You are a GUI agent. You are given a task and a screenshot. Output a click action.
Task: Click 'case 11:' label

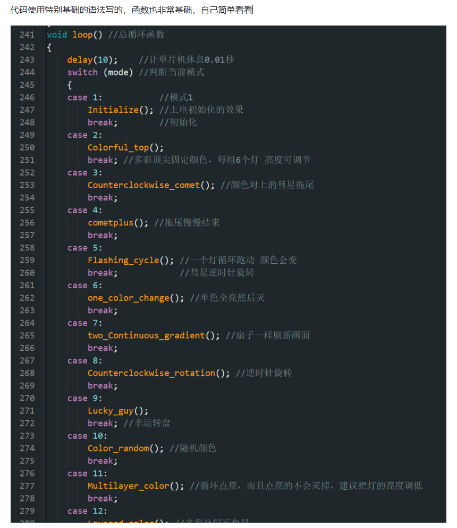[x=87, y=474]
